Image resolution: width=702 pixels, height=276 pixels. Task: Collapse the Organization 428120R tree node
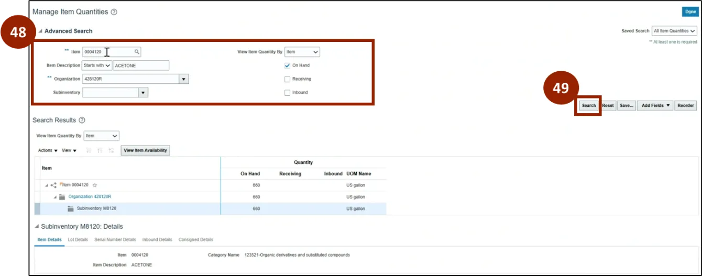(54, 197)
